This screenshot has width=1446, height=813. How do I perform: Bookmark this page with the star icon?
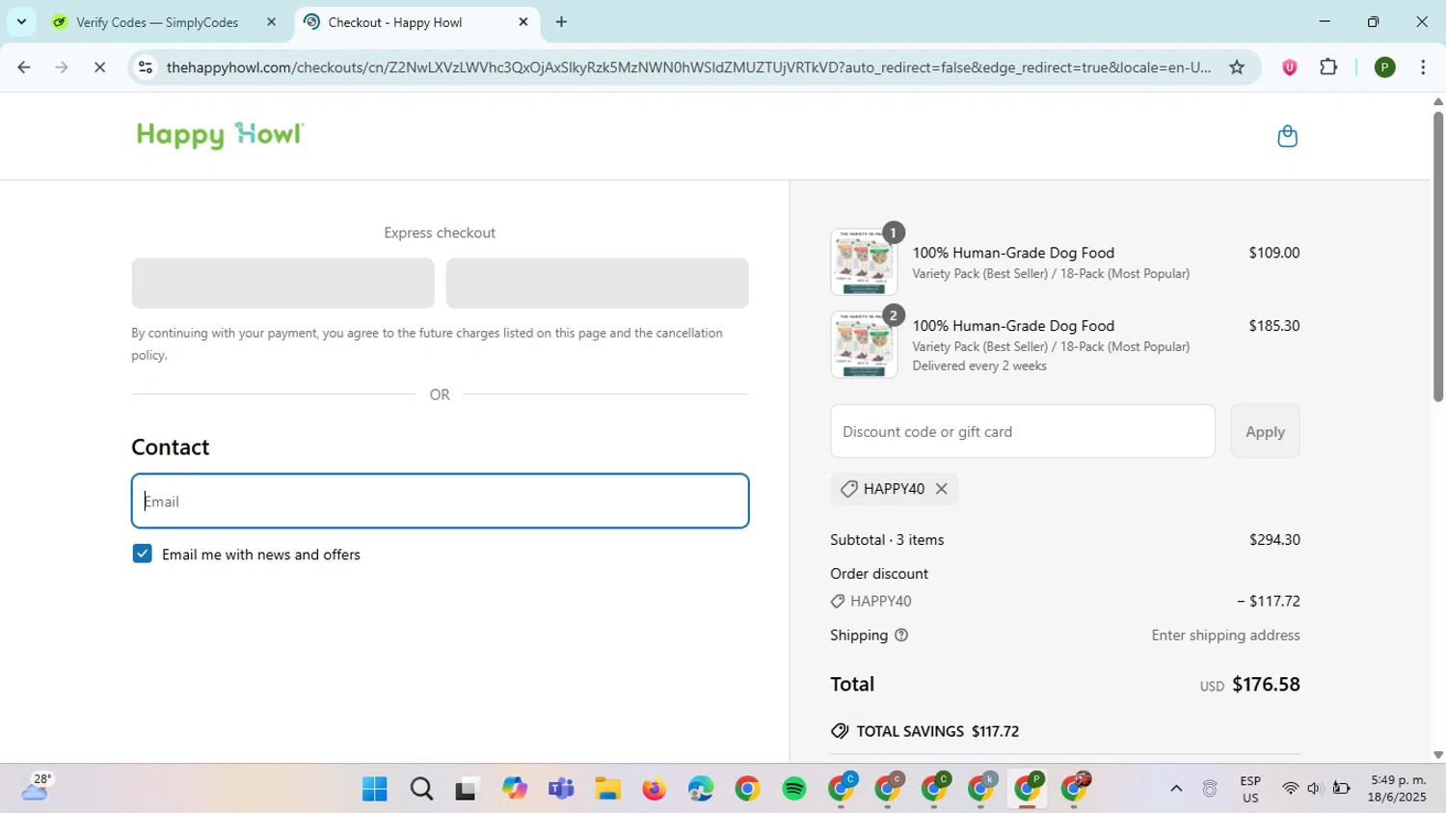pyautogui.click(x=1237, y=68)
